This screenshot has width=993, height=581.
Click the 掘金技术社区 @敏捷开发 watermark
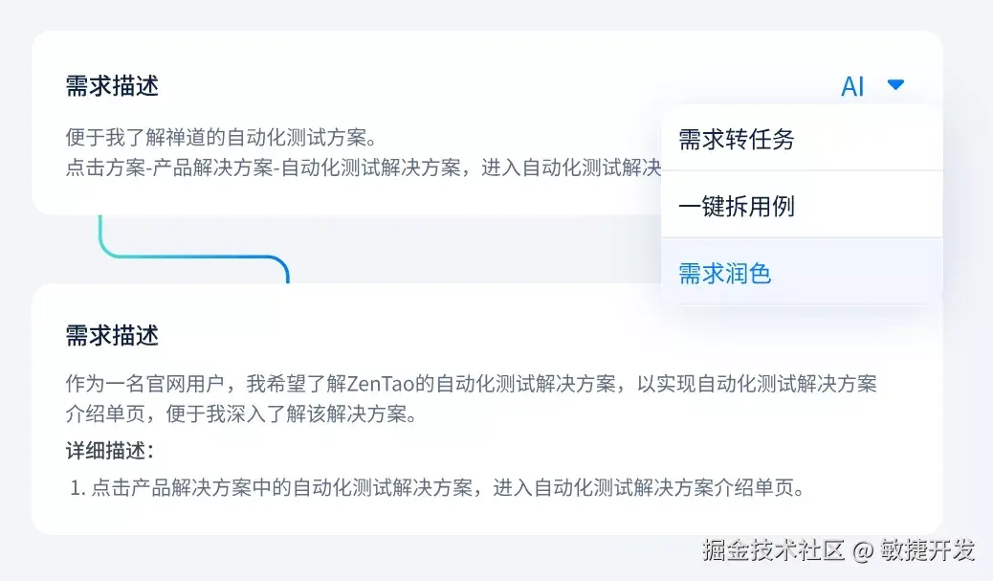pyautogui.click(x=837, y=550)
